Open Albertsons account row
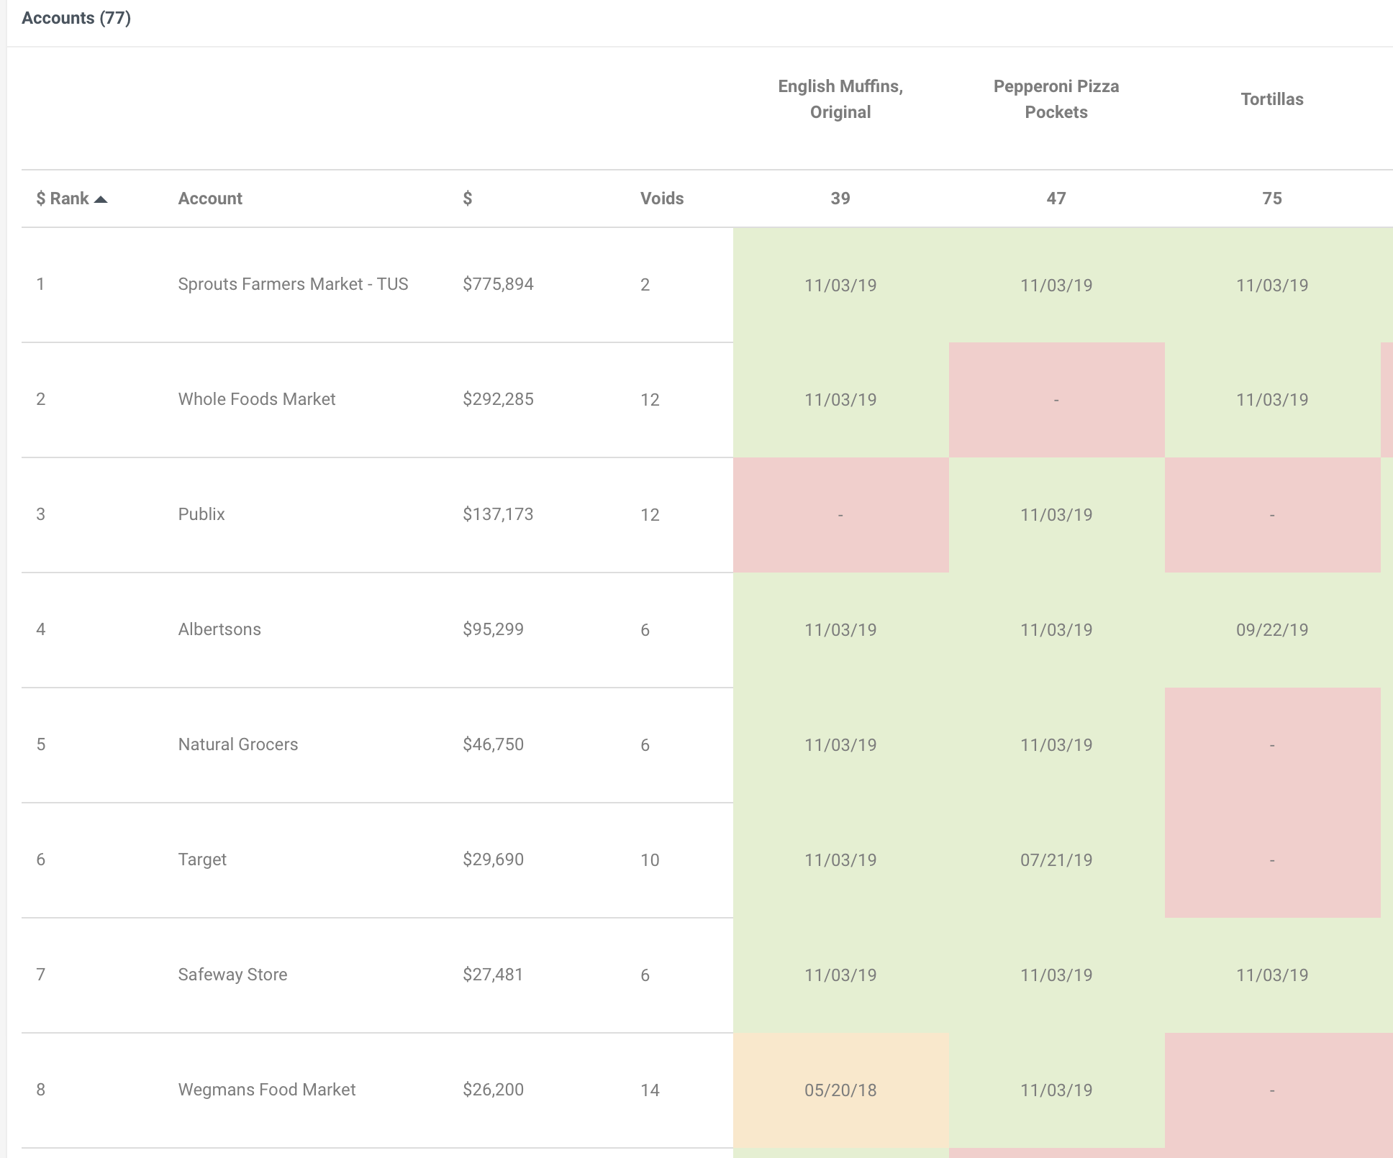The width and height of the screenshot is (1393, 1158). point(377,630)
